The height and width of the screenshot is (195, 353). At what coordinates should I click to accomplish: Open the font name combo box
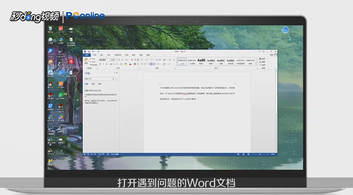pyautogui.click(x=105, y=60)
